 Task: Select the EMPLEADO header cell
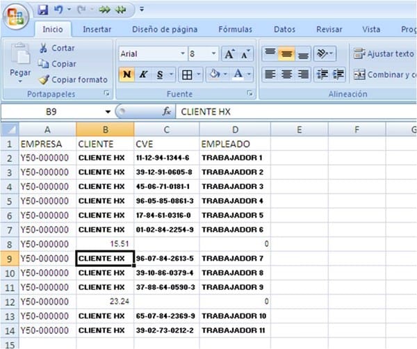tap(235, 144)
